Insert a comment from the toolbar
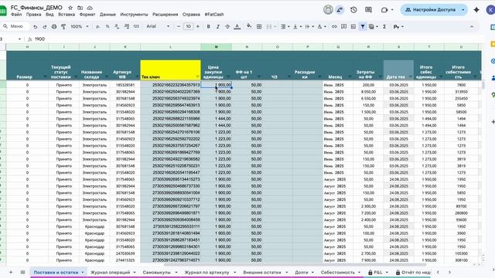The width and height of the screenshot is (495, 278). (343, 27)
